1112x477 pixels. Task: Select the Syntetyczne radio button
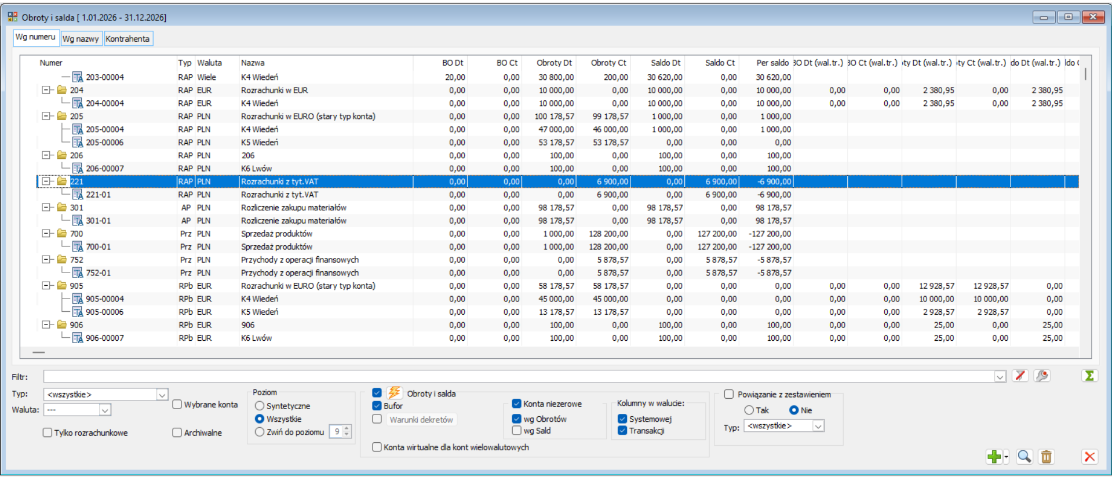click(x=260, y=406)
